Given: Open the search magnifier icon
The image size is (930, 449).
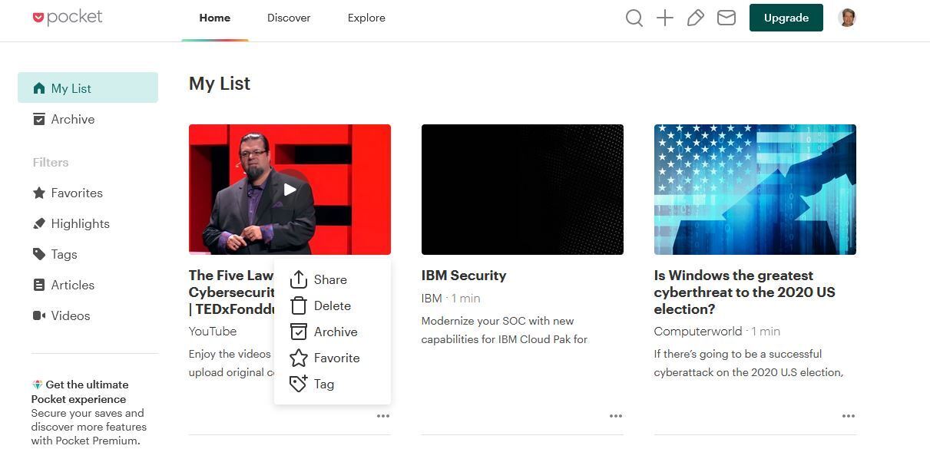Looking at the screenshot, I should [x=634, y=18].
